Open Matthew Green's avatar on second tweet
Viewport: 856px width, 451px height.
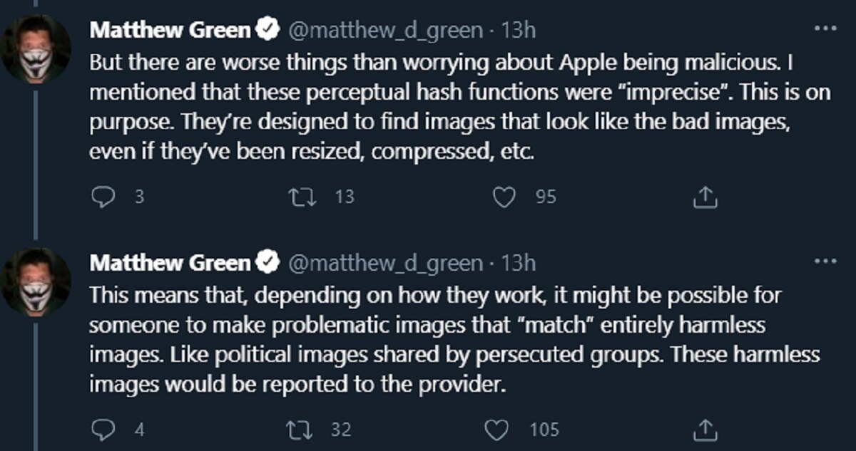click(35, 281)
